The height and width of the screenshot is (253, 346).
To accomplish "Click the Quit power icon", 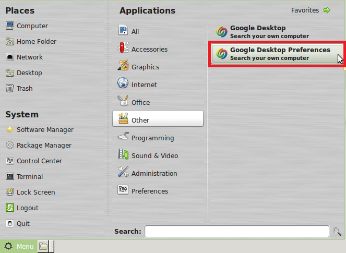I will [10, 223].
